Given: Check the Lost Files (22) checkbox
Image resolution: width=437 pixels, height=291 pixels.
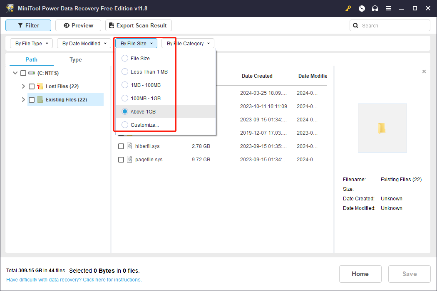Looking at the screenshot, I should (32, 86).
